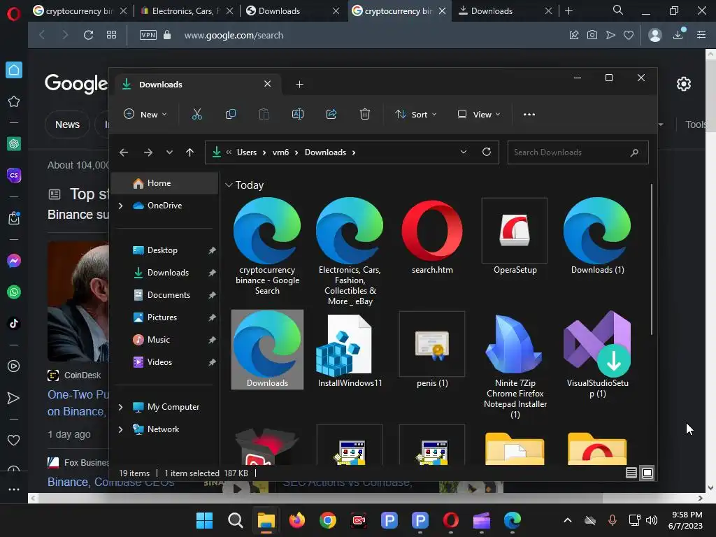Screen dimensions: 716x537
Task: Go back with the Explorer back arrow
Action: (124, 152)
